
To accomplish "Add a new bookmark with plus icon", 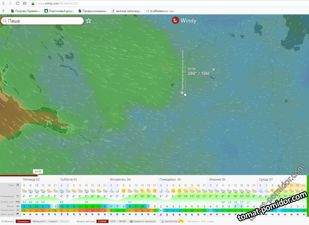I will pos(3,11).
